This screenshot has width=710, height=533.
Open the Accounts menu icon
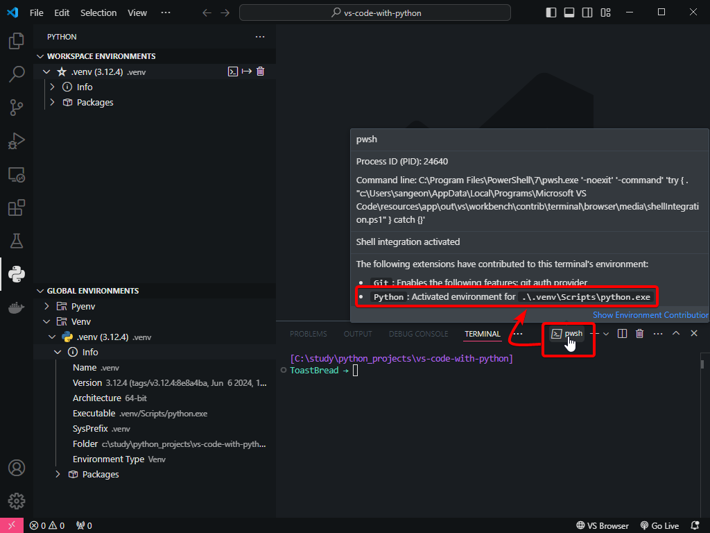tap(17, 468)
